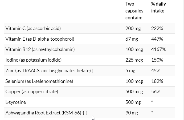
Task: Click the 45% daily intake for Zinc
Action: [156, 71]
